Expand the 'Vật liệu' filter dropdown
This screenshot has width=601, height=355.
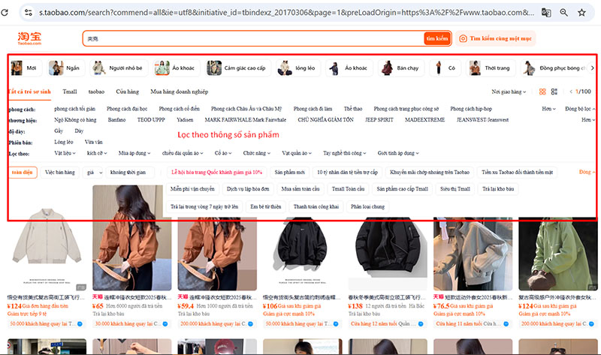coord(65,152)
